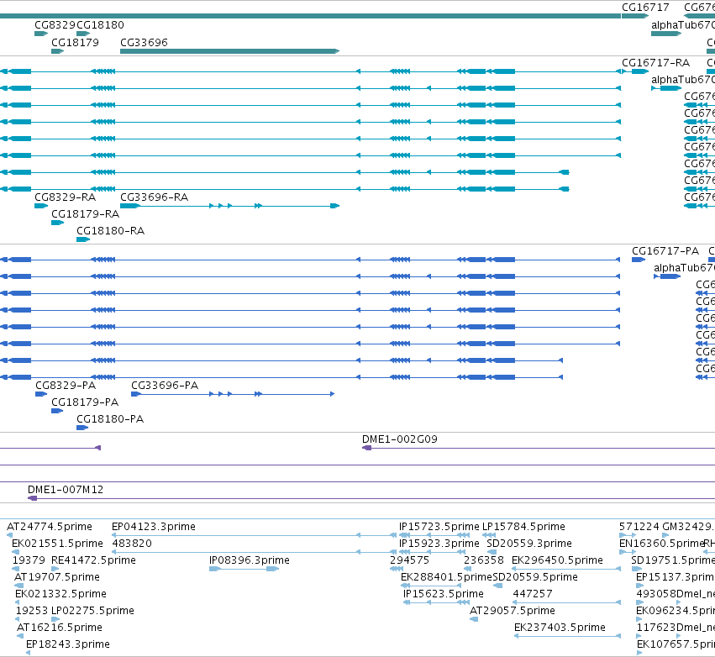Select the CG18179 gene label

[76, 43]
